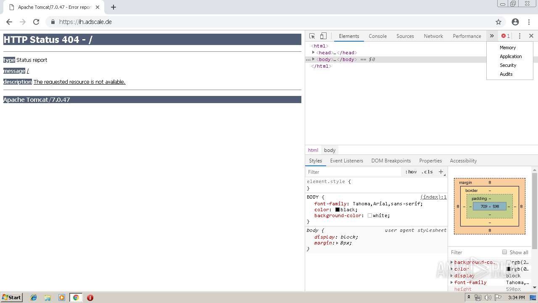Open the Windows Start button

point(11,298)
